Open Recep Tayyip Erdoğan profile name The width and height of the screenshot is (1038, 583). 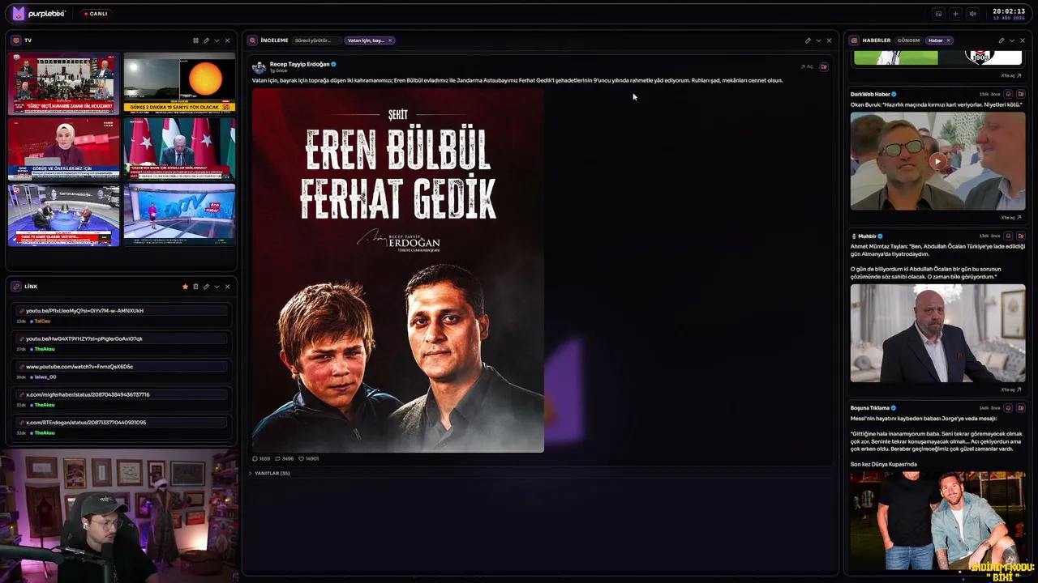[x=299, y=64]
